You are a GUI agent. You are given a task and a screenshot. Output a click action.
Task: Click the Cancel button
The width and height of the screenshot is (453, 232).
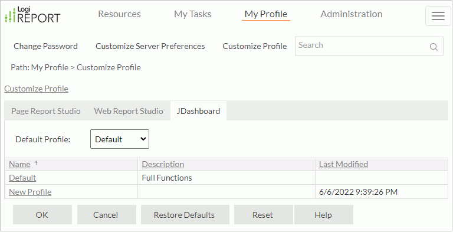[107, 215]
